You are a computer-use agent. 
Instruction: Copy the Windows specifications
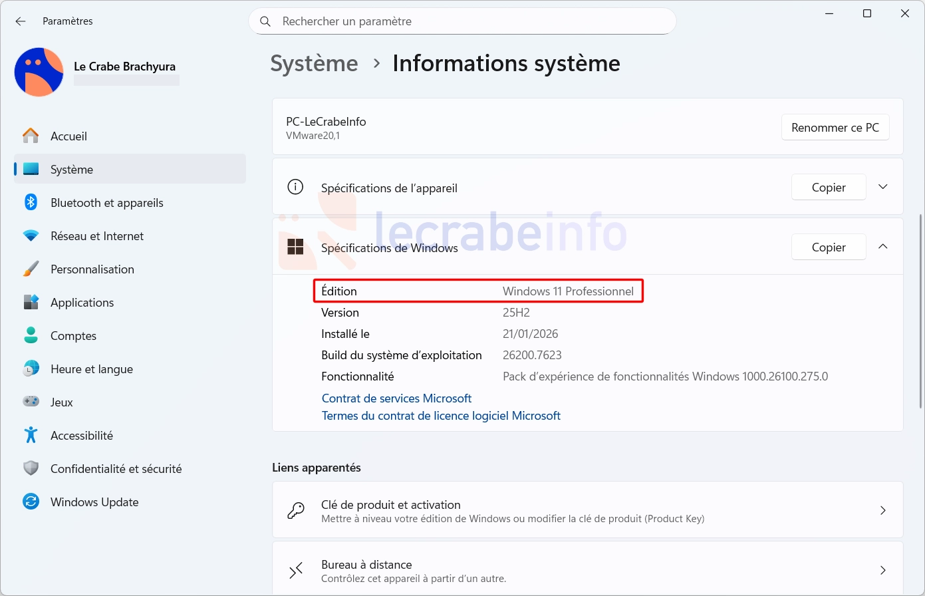(828, 247)
